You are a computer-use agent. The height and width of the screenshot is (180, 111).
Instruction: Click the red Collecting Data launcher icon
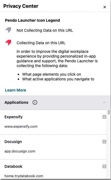[8, 43]
